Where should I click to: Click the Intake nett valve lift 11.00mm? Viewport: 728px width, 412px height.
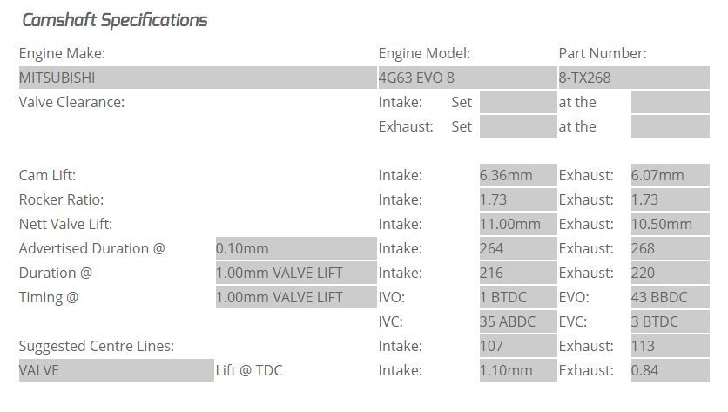point(518,224)
